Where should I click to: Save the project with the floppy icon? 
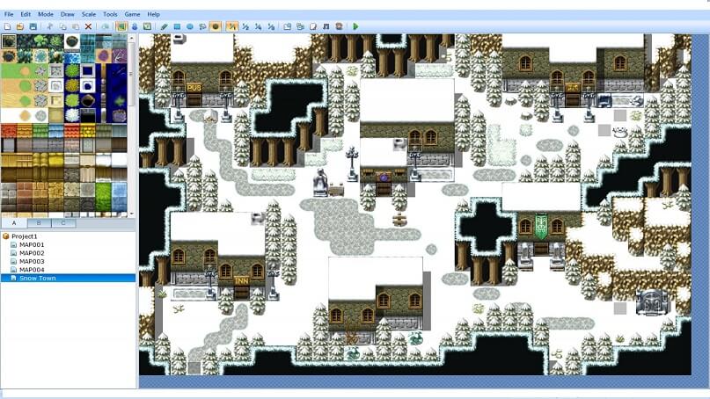(33, 26)
